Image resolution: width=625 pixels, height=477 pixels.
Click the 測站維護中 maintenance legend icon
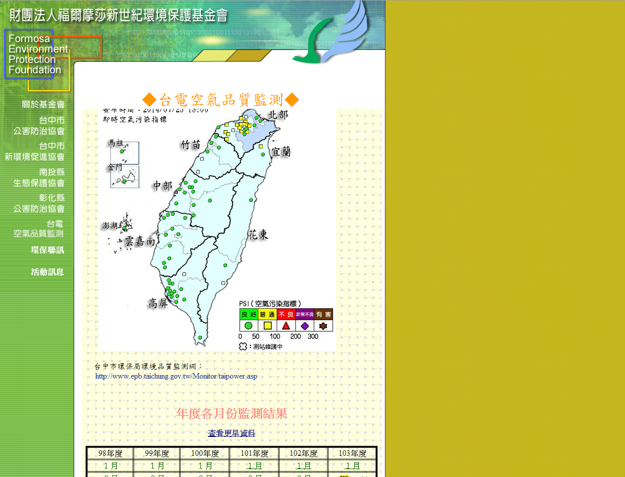[x=242, y=346]
